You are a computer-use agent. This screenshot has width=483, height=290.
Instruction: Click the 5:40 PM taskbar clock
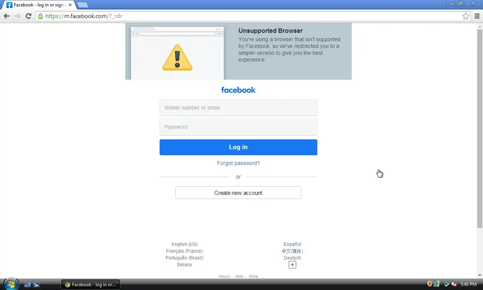tap(468, 284)
